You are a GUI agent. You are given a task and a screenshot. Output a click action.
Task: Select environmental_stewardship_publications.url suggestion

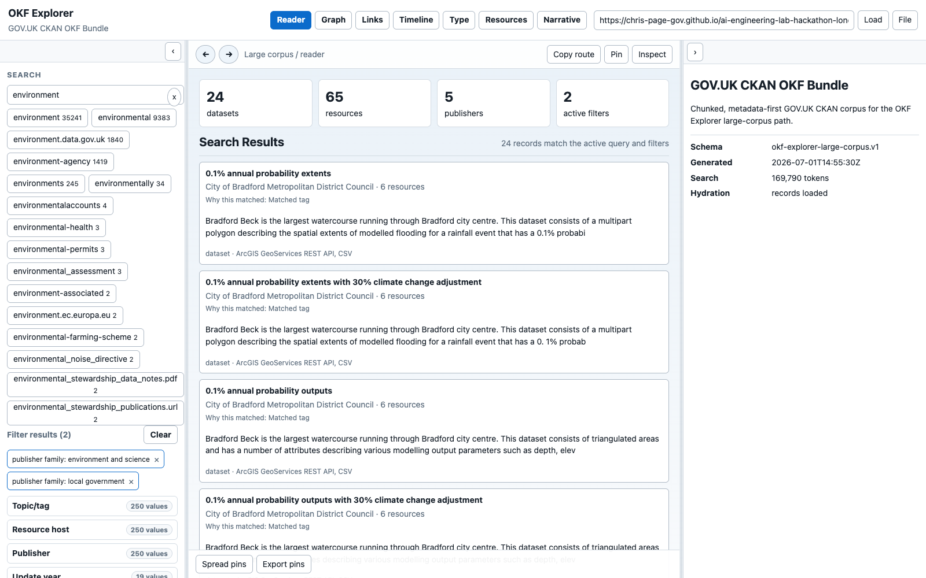pos(95,413)
